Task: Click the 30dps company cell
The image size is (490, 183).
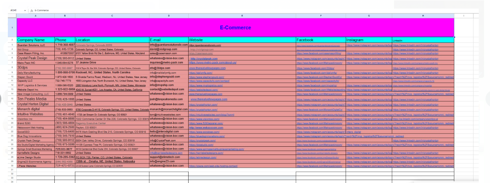Action: [36, 67]
